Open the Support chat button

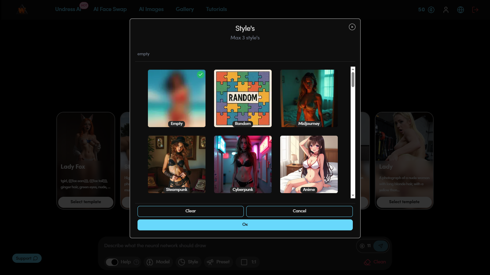27,258
